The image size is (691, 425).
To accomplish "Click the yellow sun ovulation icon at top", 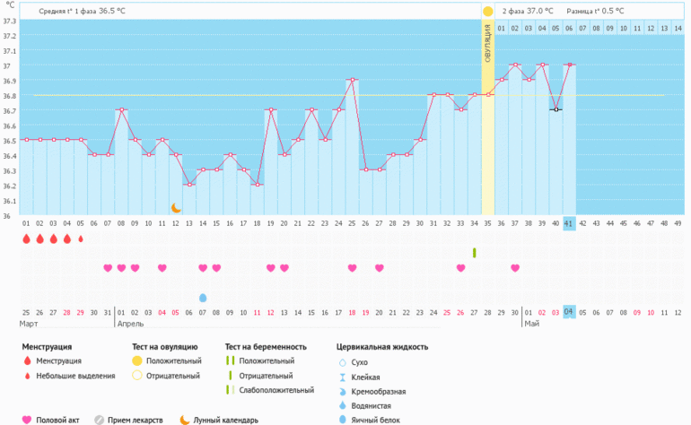I will point(487,11).
